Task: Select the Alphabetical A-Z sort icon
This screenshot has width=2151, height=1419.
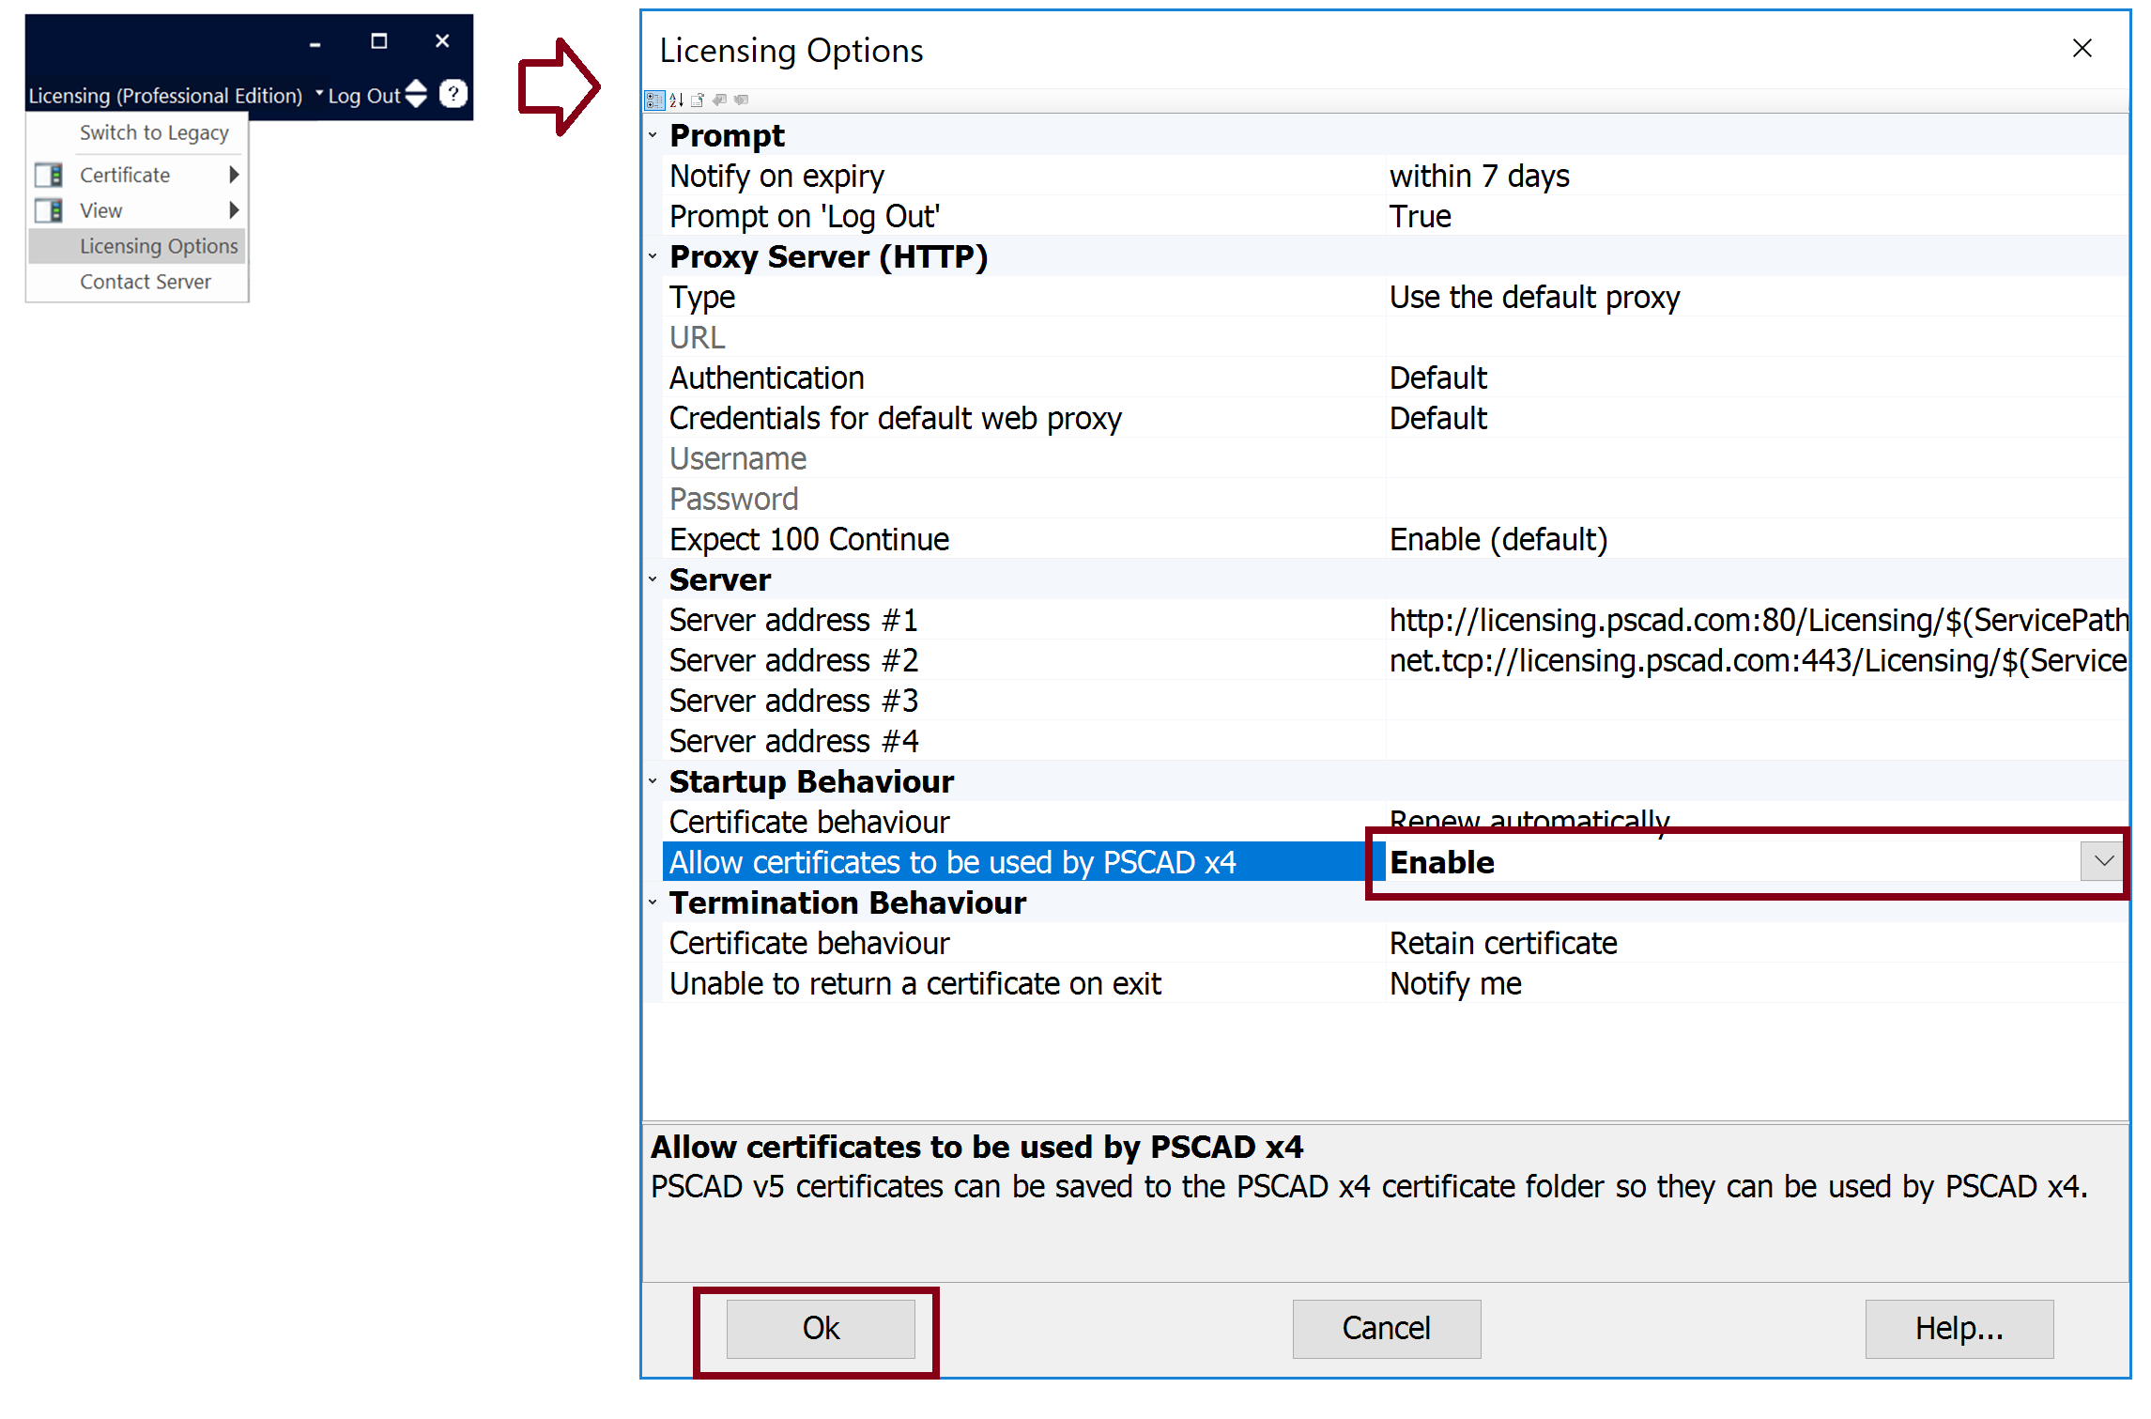Action: pos(676,100)
